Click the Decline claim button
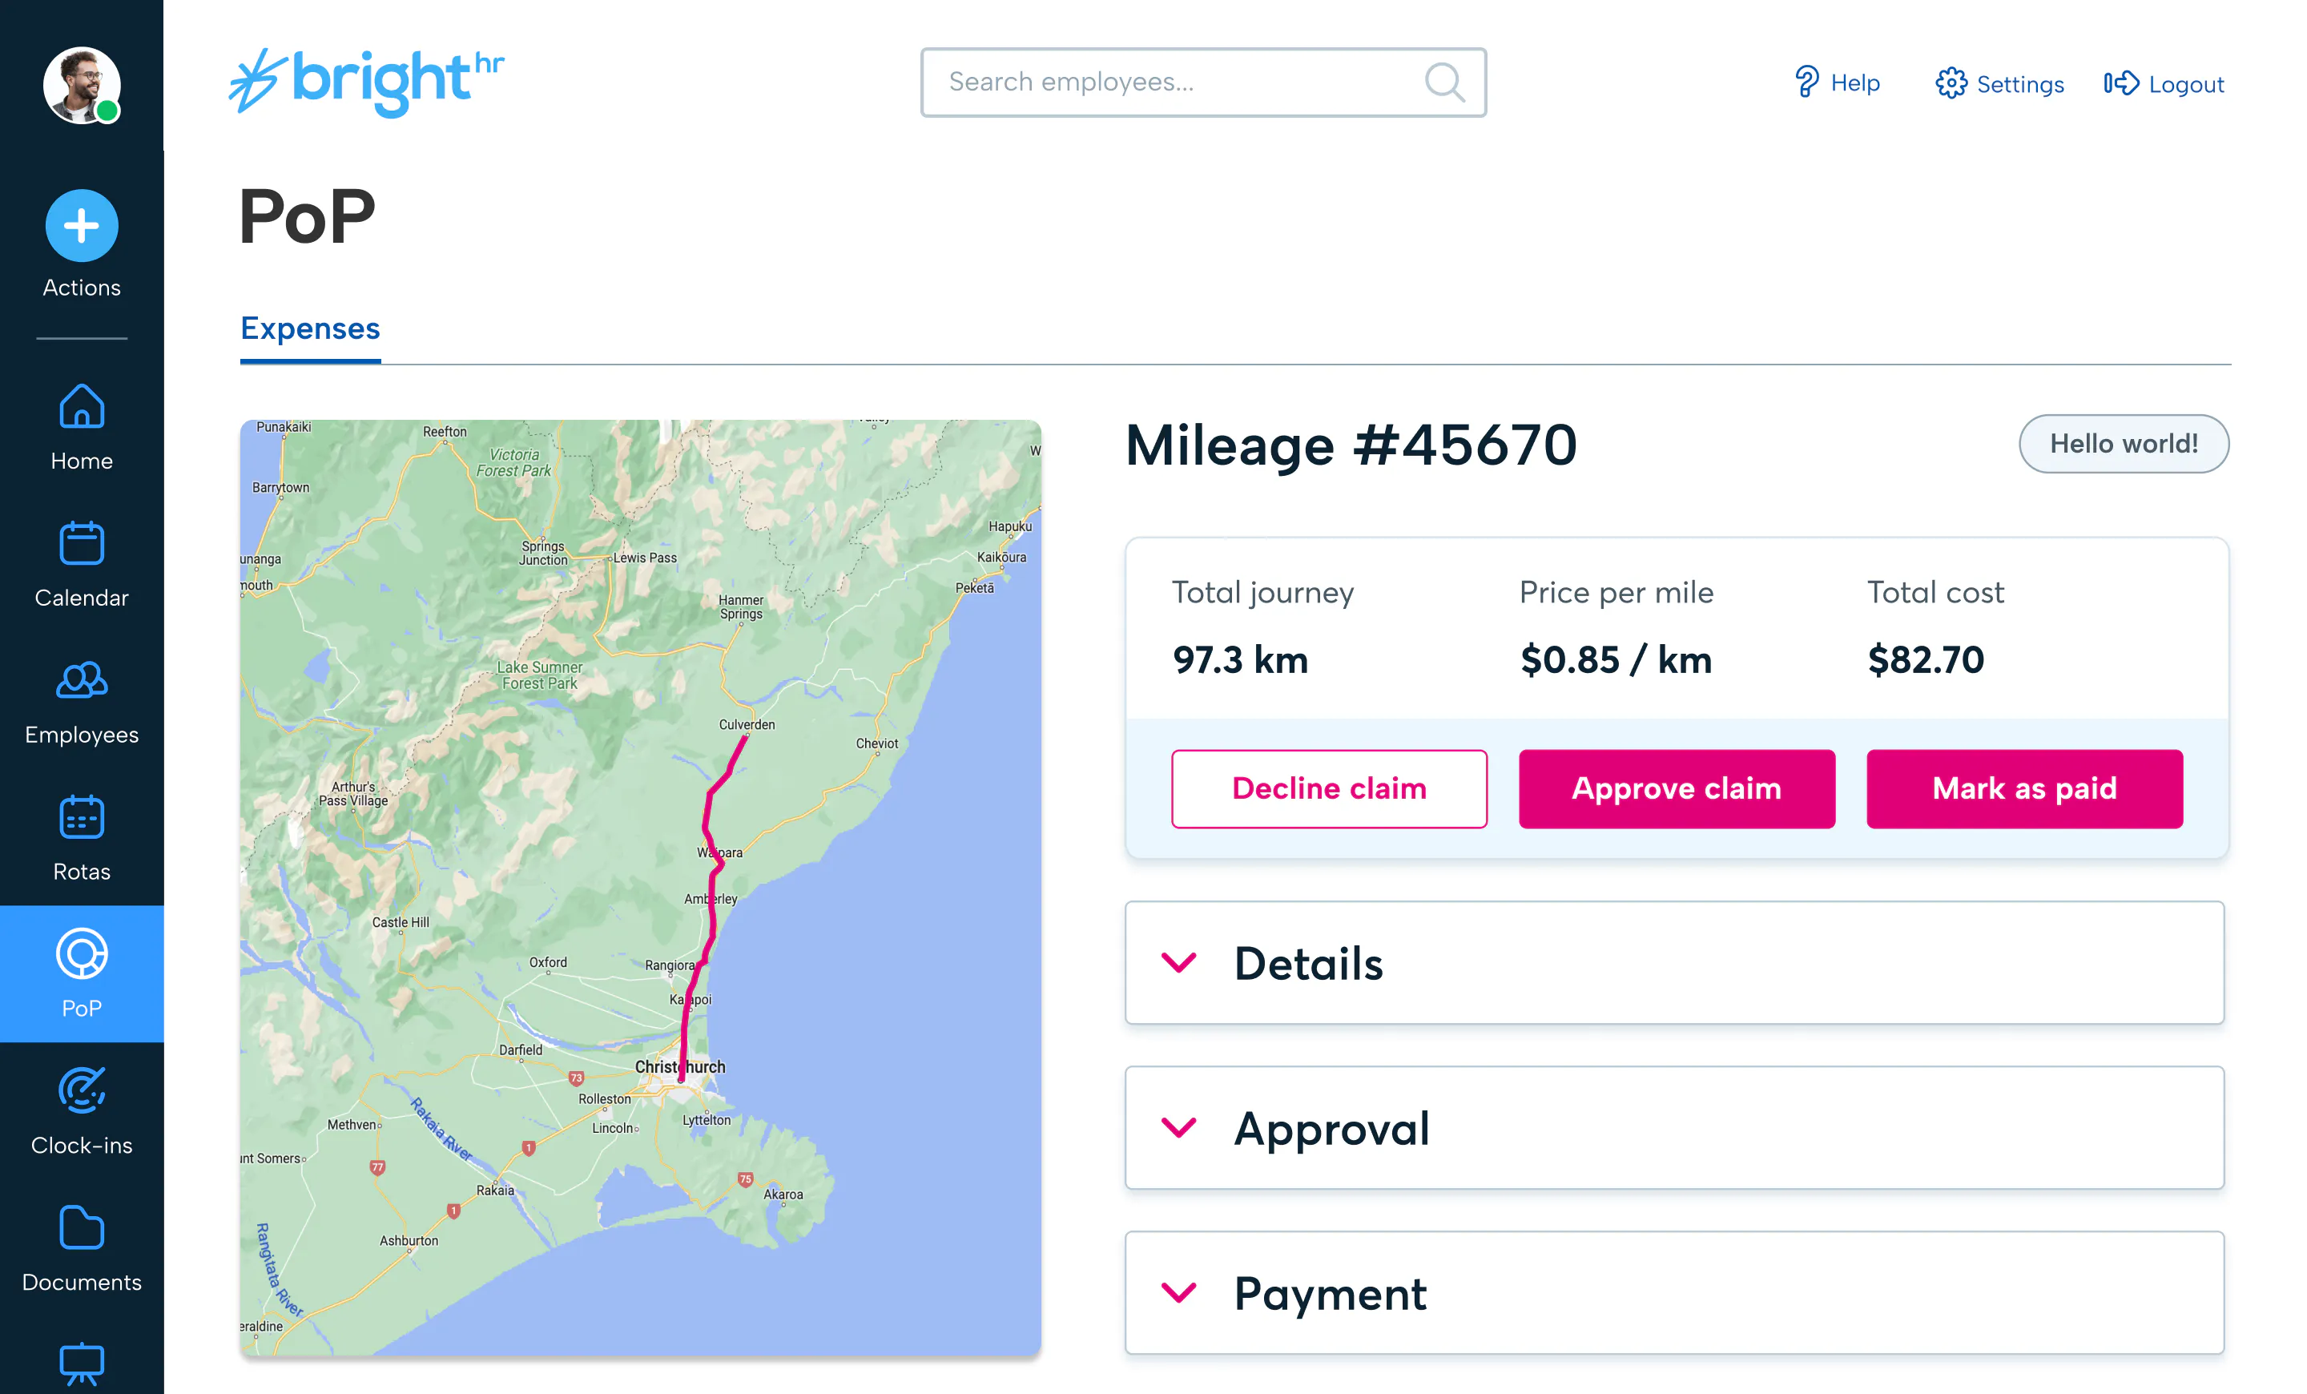Image resolution: width=2307 pixels, height=1394 pixels. [1329, 788]
